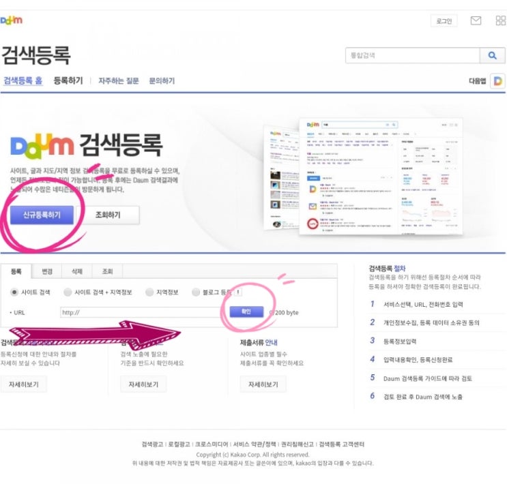Viewport: 507px width, 484px height.
Task: Click the 로그인 login button
Action: [444, 21]
